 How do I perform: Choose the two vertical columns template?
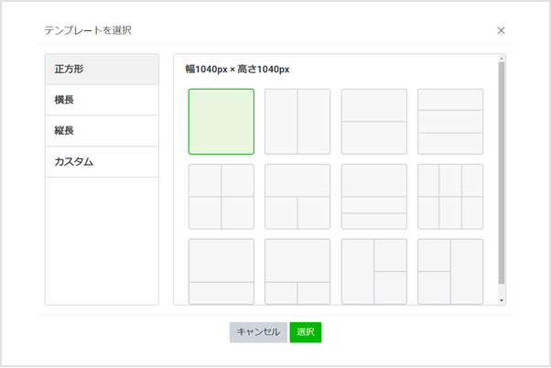(x=297, y=122)
